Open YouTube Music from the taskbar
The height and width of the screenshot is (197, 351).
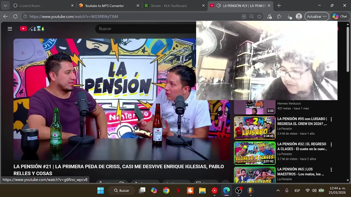[214, 190]
